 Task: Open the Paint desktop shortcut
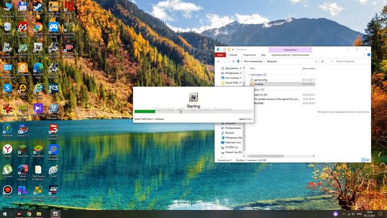point(53,170)
